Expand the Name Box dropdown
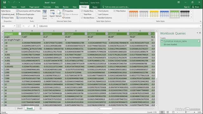This screenshot has height=114, width=203. (15, 26)
